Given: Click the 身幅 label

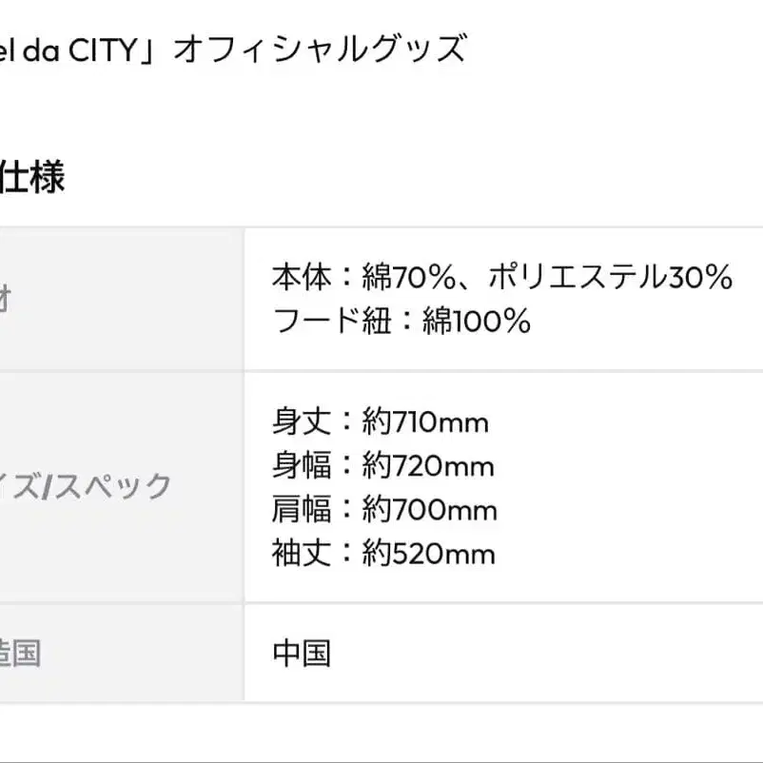Looking at the screenshot, I should (301, 466).
